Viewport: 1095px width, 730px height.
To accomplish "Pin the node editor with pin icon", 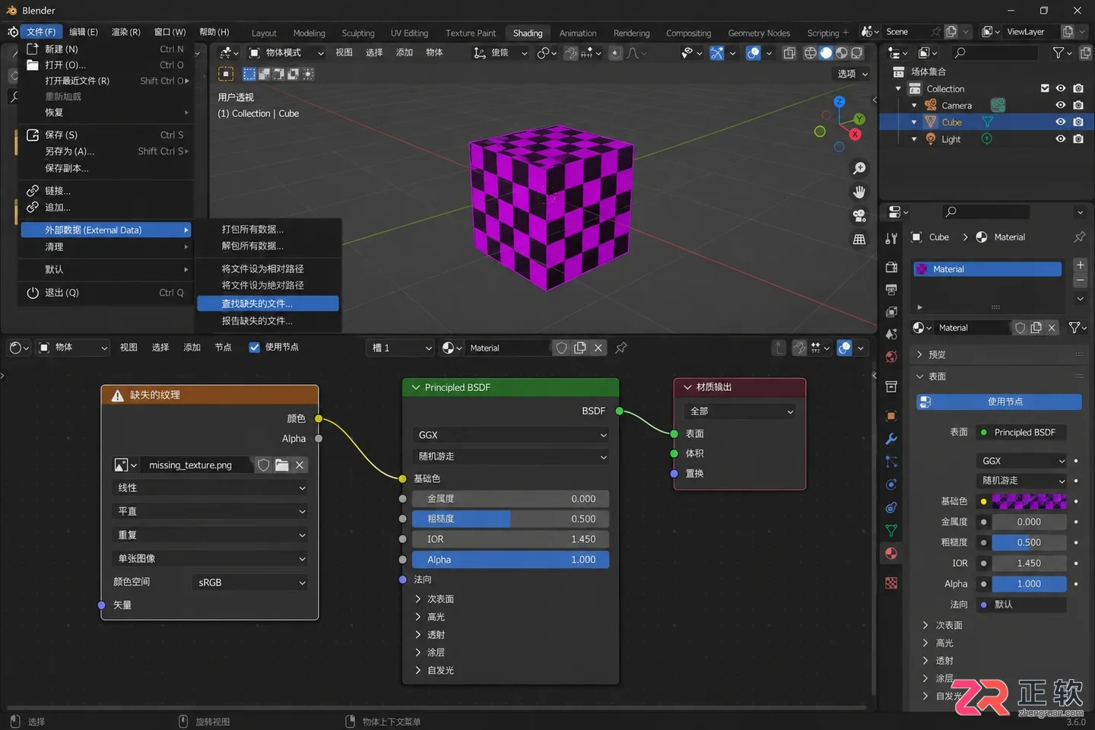I will tap(621, 348).
